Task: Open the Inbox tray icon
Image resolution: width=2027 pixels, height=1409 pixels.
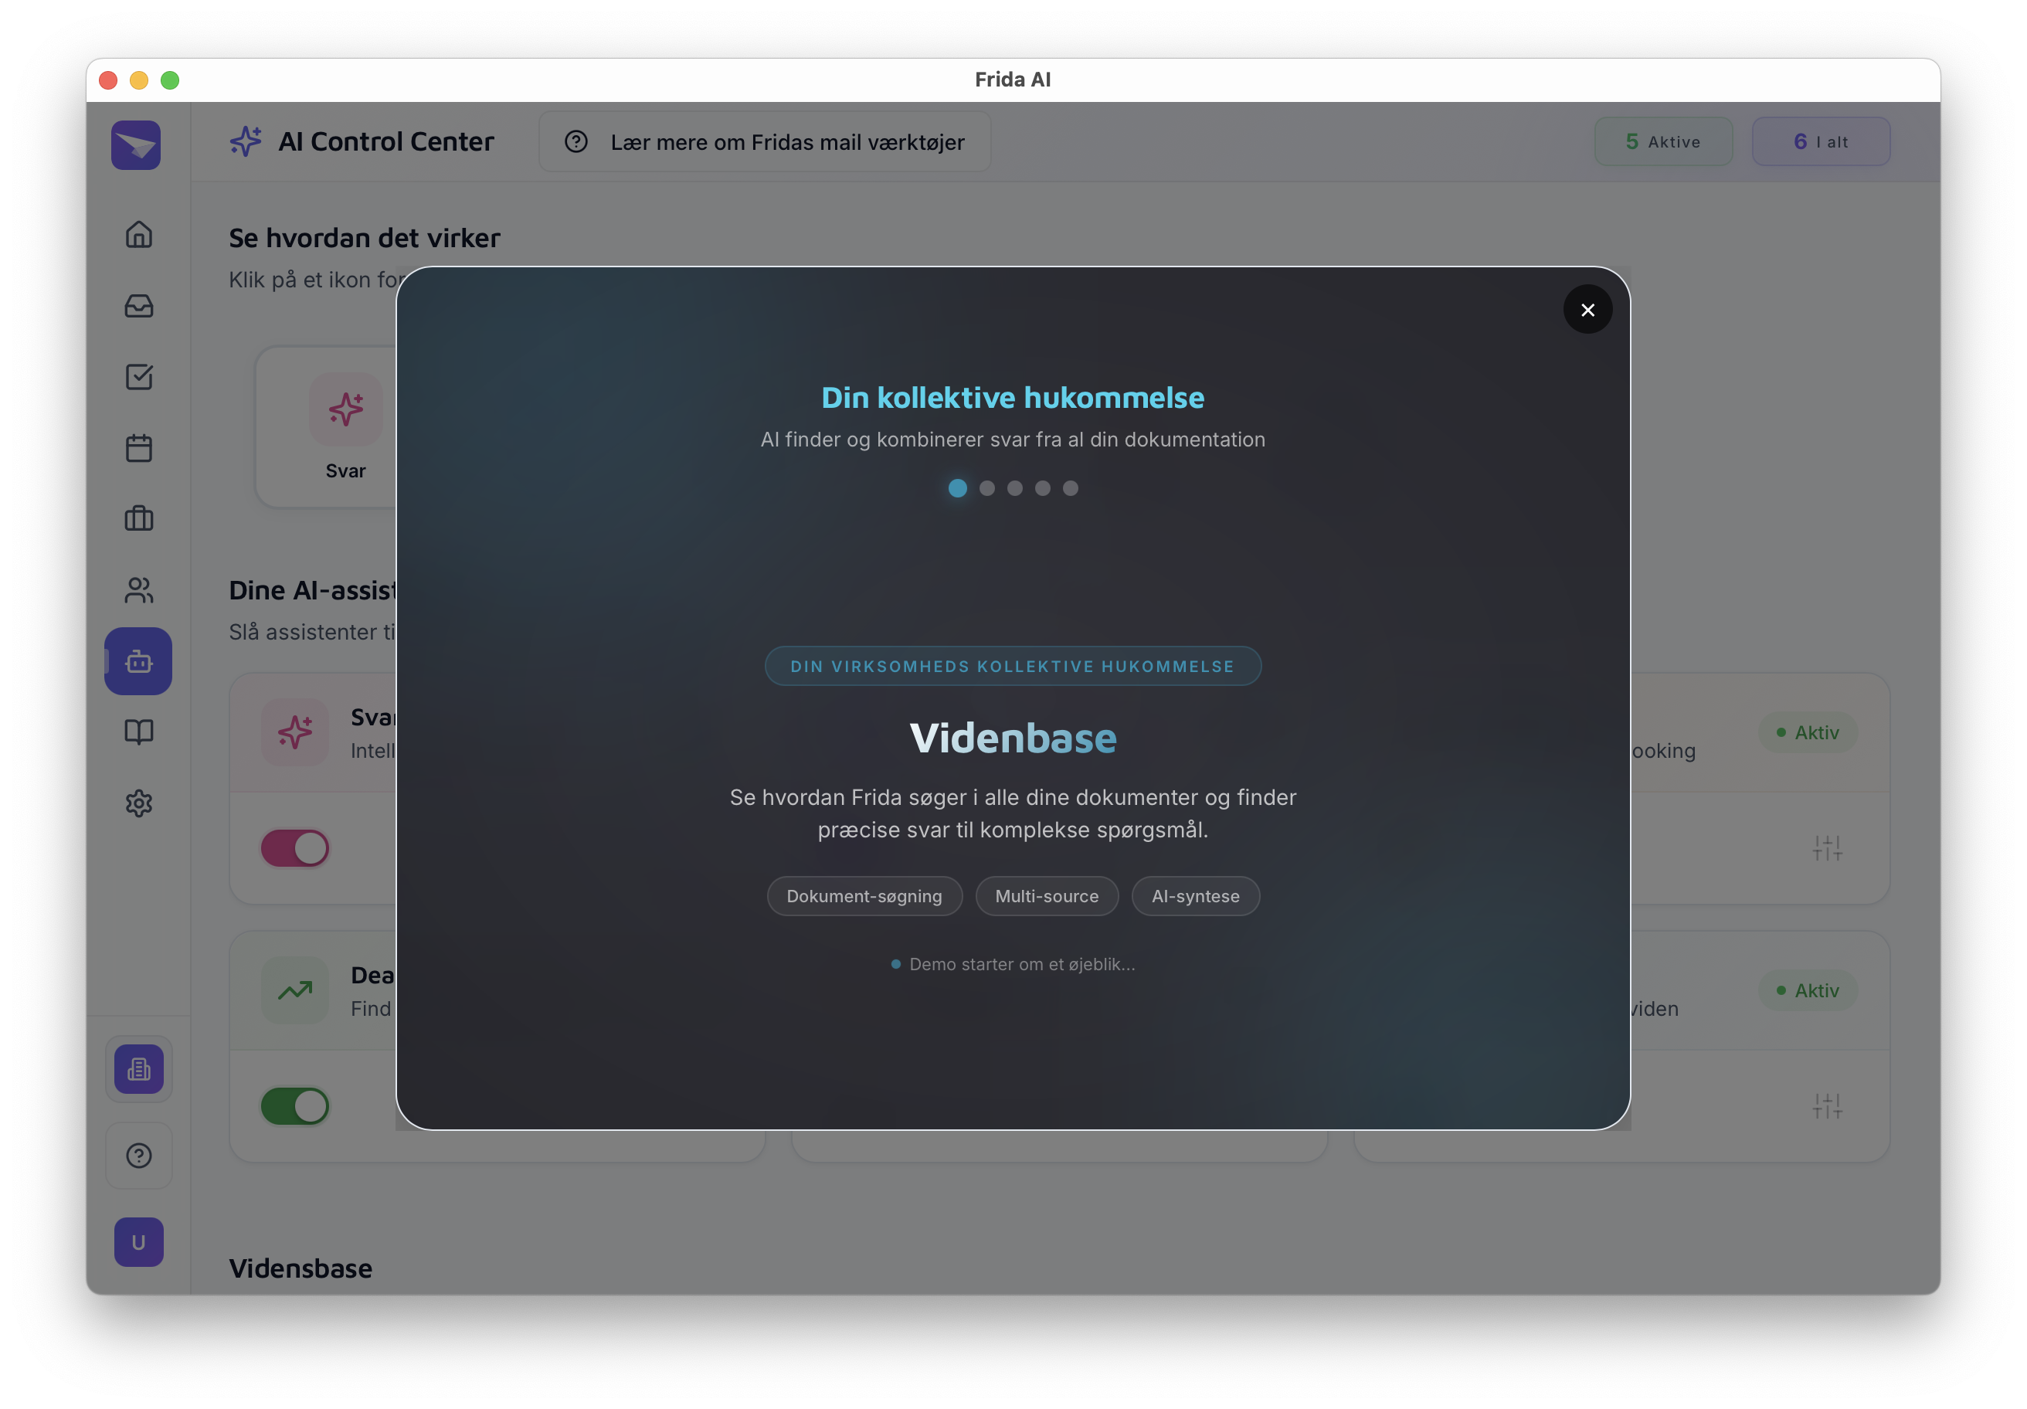Action: (x=138, y=307)
